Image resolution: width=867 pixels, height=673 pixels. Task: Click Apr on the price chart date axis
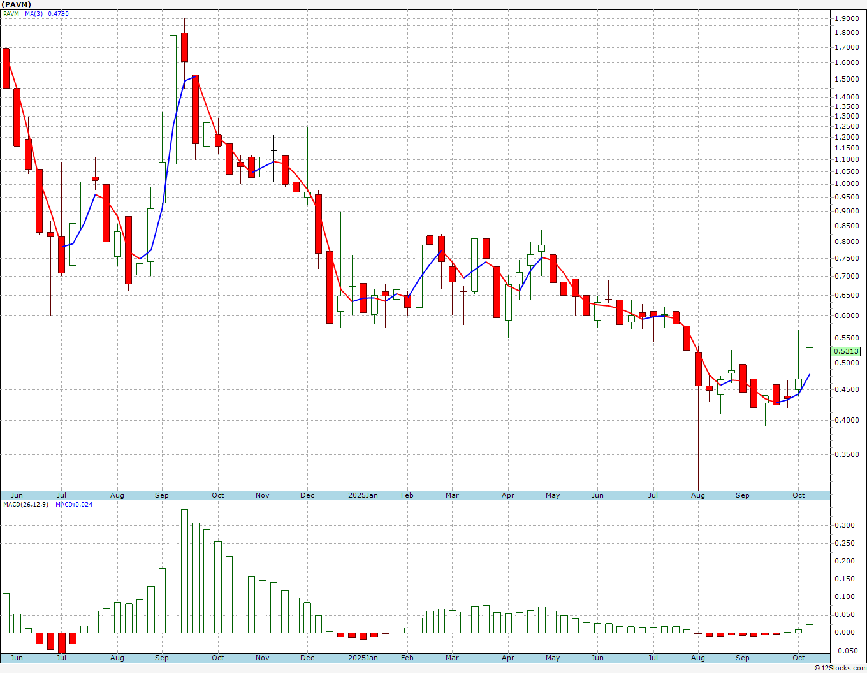(x=508, y=495)
